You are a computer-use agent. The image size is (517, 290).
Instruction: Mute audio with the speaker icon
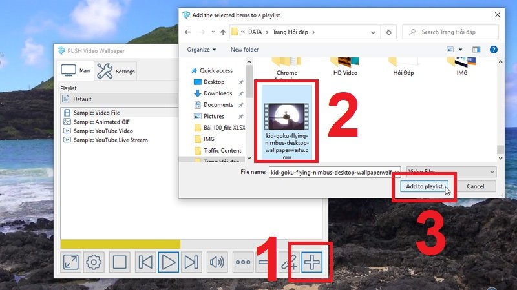(216, 262)
